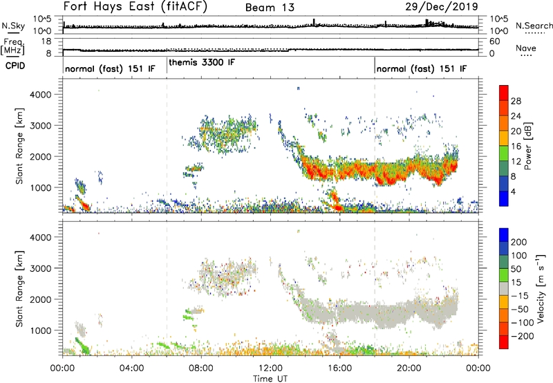Viewport: 553px width, 383px height.
Task: Click the leftmost '00:00' time tick label
Action: pyautogui.click(x=62, y=368)
